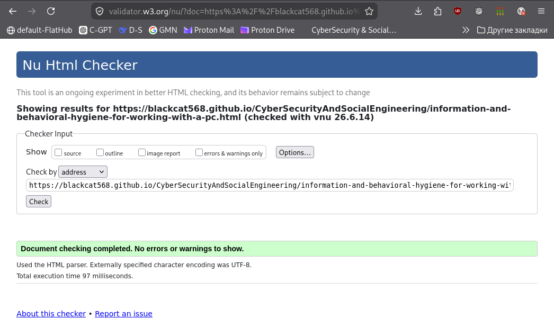554x328 pixels.
Task: Show more bookmarks via the chevron
Action: pyautogui.click(x=466, y=30)
